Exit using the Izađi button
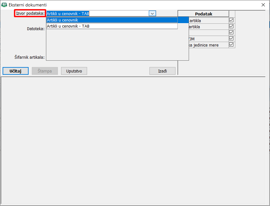270x206 pixels. (x=162, y=71)
